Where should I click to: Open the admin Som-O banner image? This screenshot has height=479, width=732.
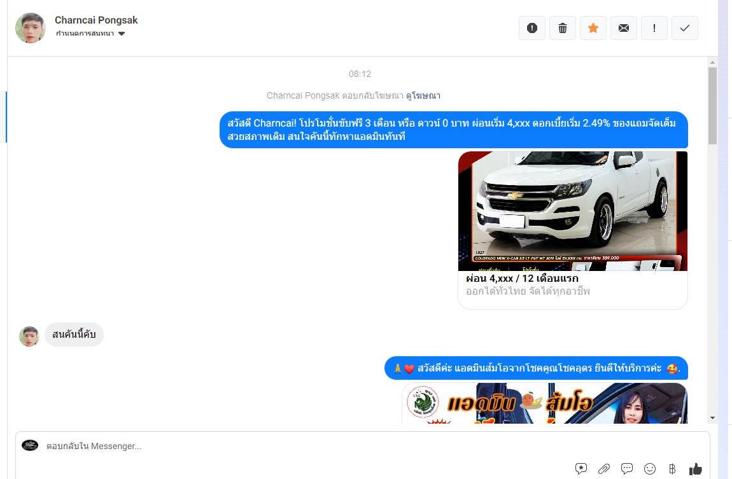pos(544,403)
